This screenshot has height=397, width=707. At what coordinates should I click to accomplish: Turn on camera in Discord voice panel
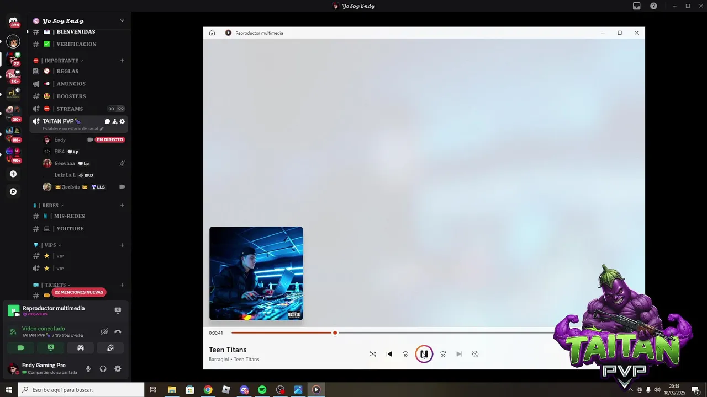click(x=21, y=348)
